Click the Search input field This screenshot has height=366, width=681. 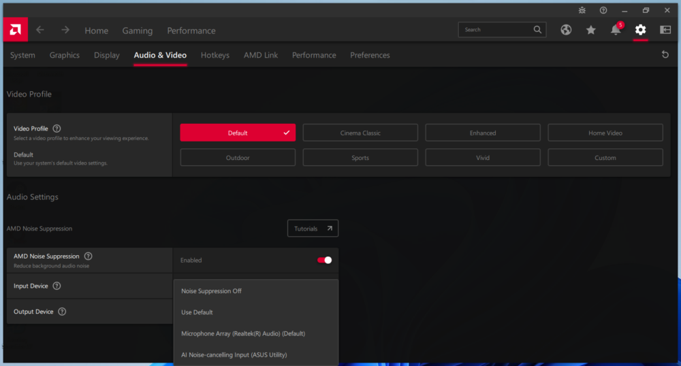click(x=496, y=30)
